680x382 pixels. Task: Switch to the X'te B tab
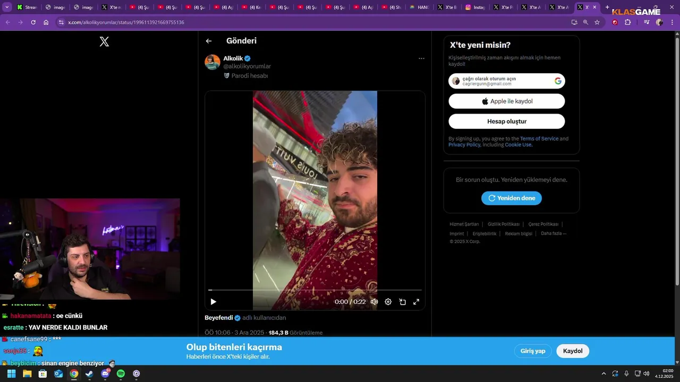click(447, 7)
